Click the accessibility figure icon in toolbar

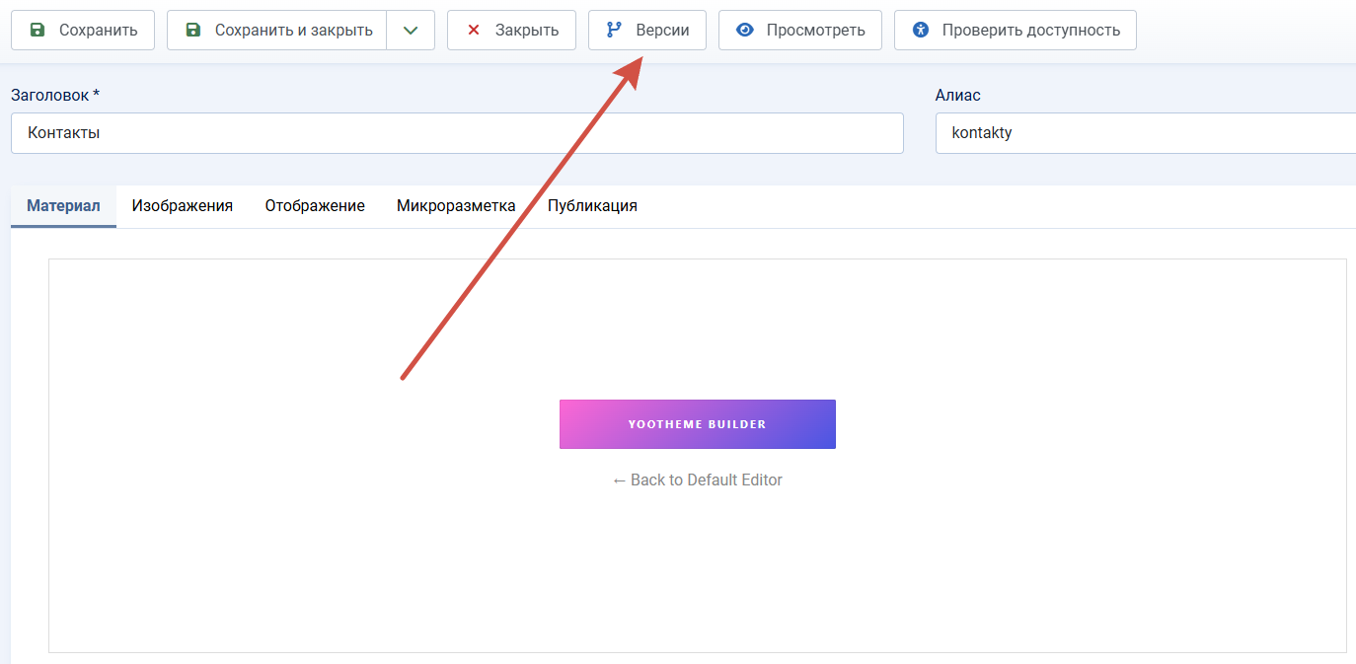921,30
